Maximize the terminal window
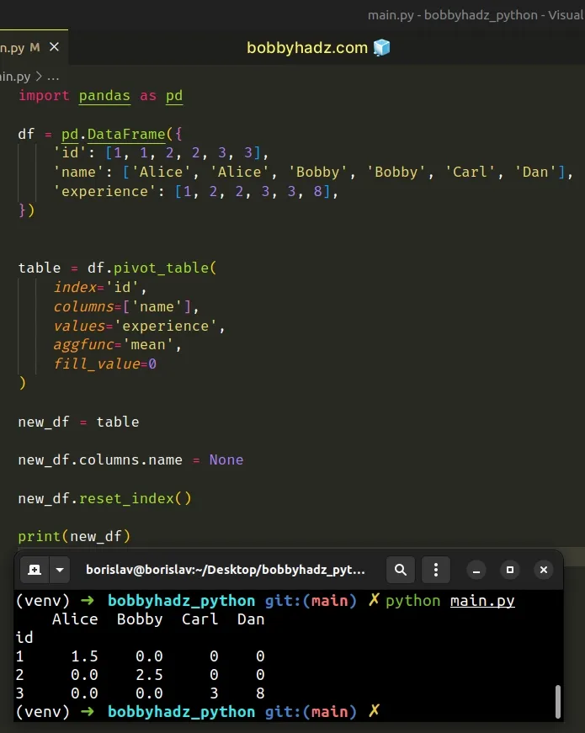585x733 pixels. click(x=509, y=570)
